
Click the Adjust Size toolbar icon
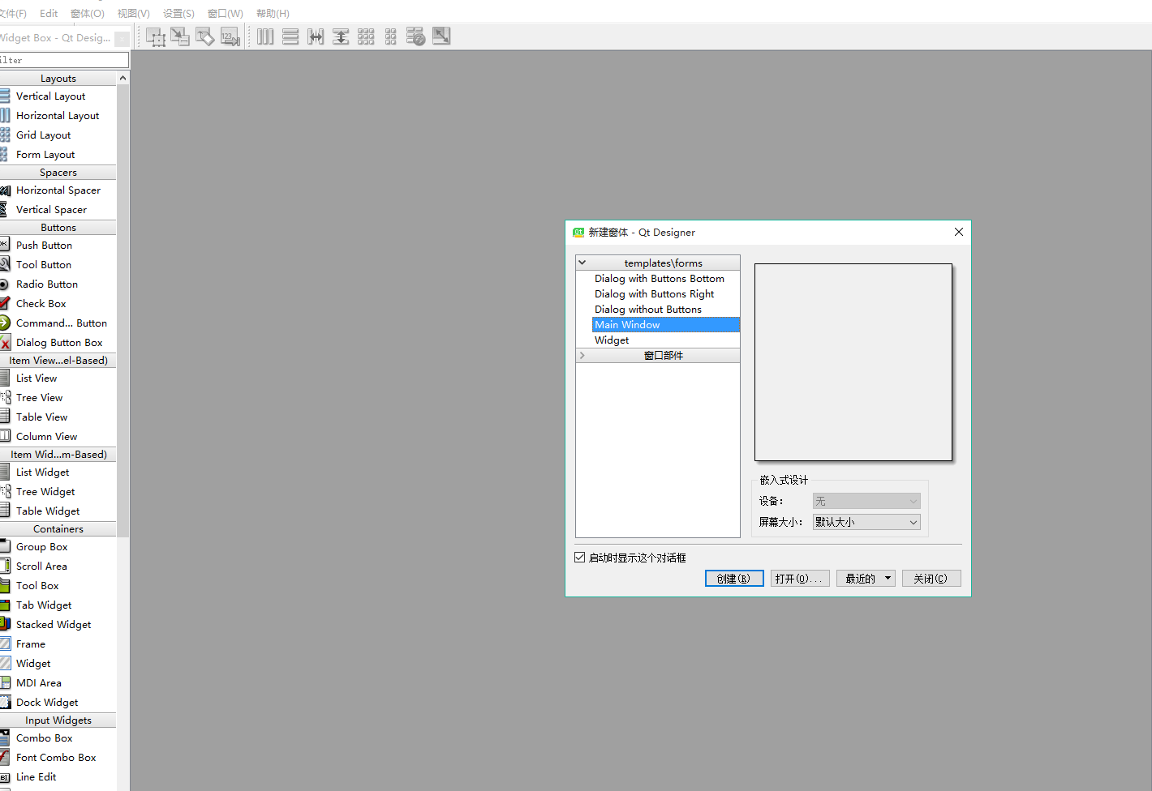[441, 36]
